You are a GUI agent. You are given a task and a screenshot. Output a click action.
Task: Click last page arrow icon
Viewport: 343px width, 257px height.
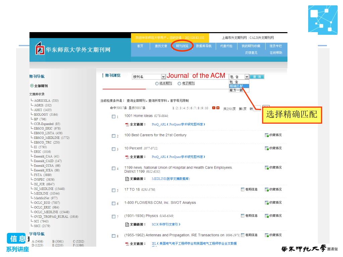coord(218,108)
